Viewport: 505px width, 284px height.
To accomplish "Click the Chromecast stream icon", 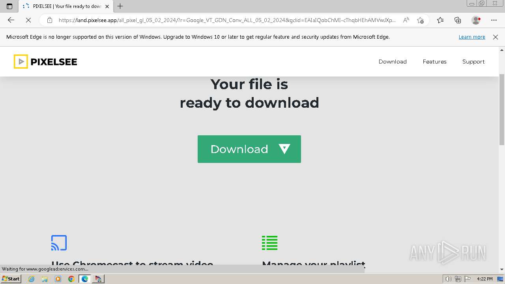I will [59, 243].
